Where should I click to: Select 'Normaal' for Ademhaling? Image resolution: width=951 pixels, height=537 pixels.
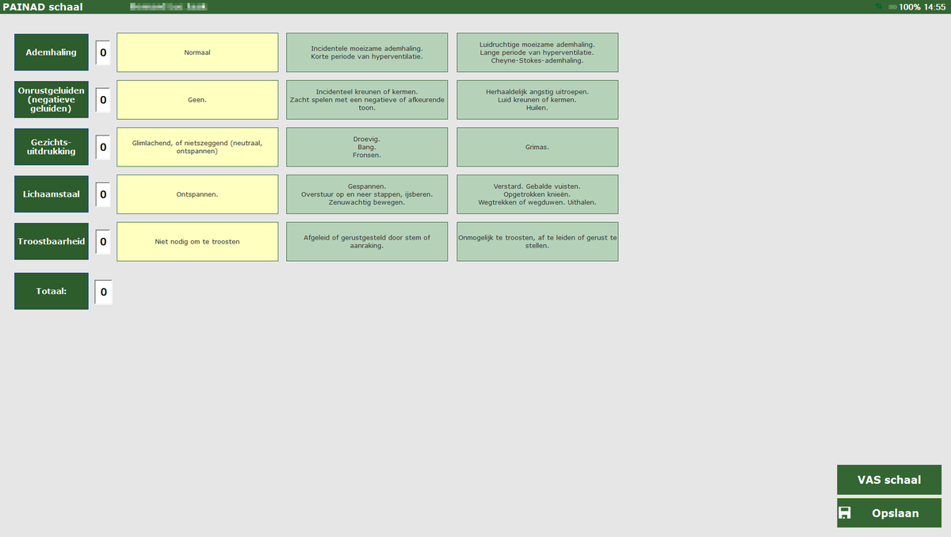point(197,52)
